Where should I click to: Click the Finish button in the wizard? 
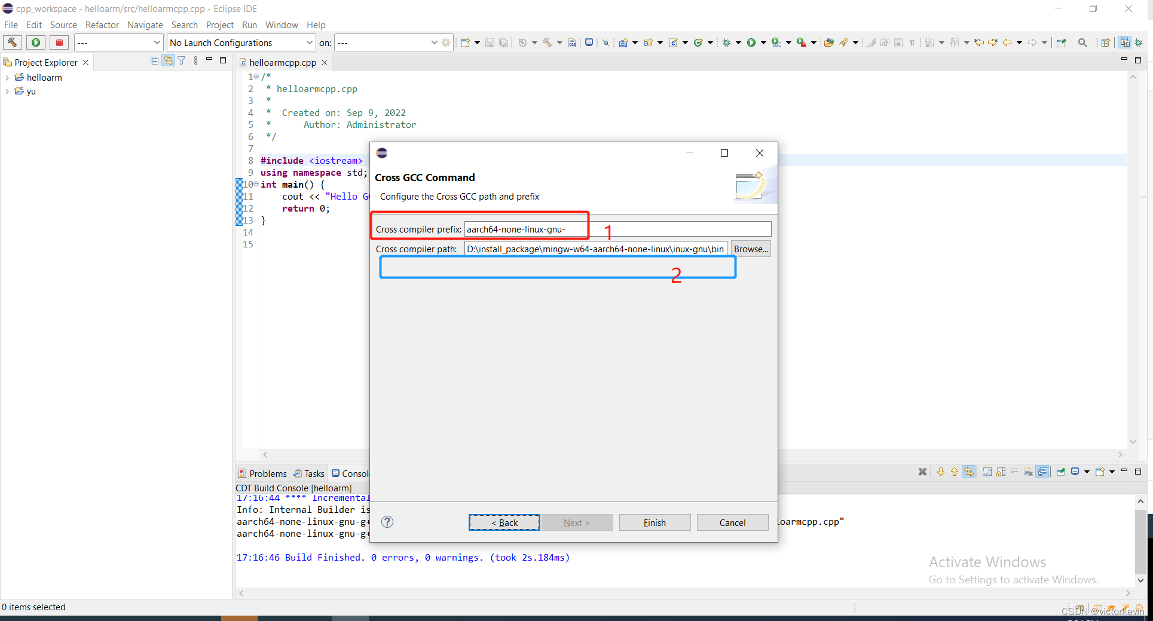[655, 522]
